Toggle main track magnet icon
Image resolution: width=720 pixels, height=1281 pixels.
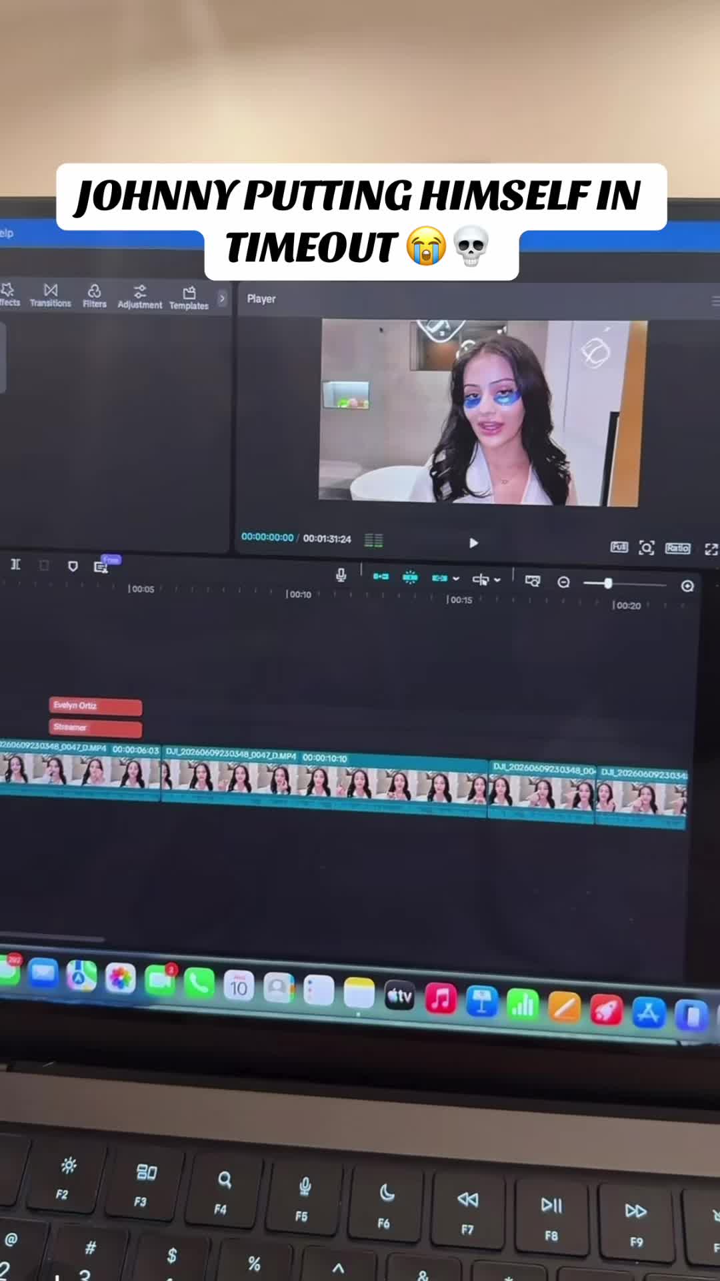tap(381, 576)
